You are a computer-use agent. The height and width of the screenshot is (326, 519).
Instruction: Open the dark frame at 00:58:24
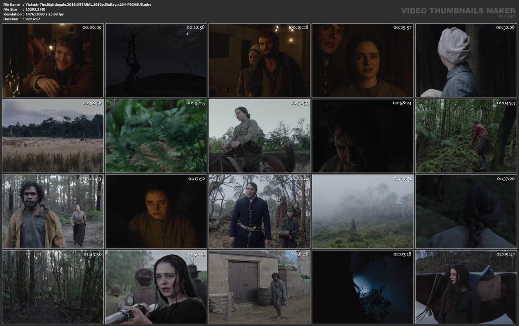363,136
